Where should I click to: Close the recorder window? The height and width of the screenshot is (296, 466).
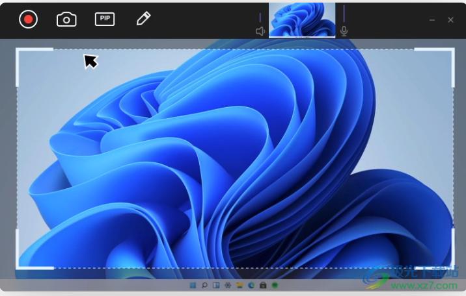pyautogui.click(x=450, y=20)
